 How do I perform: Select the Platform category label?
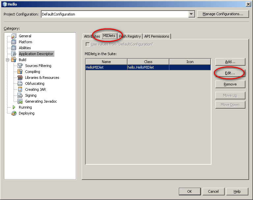[x=25, y=42]
